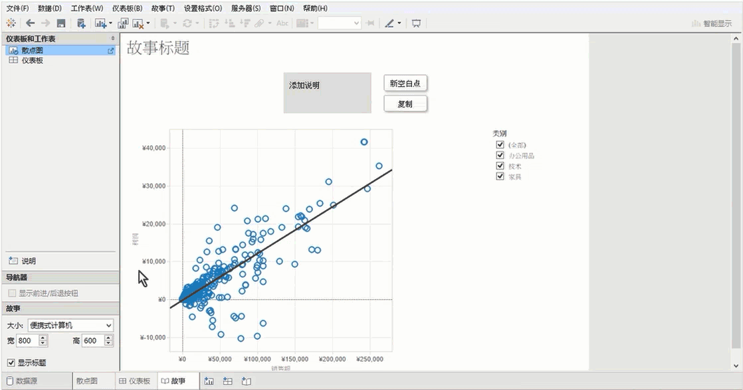Uncheck the 显示标题 checkbox
The width and height of the screenshot is (743, 390).
pos(11,363)
